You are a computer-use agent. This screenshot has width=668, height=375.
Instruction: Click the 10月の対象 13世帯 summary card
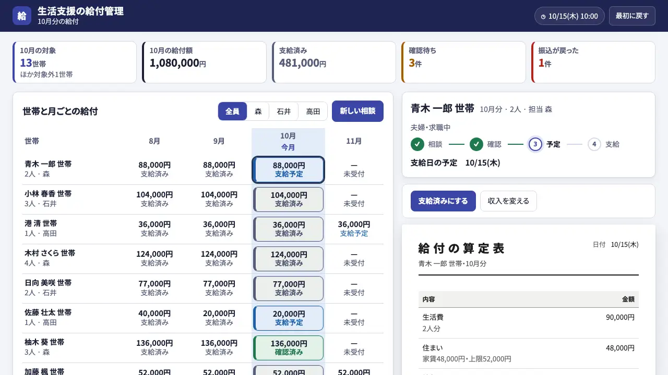click(x=75, y=62)
